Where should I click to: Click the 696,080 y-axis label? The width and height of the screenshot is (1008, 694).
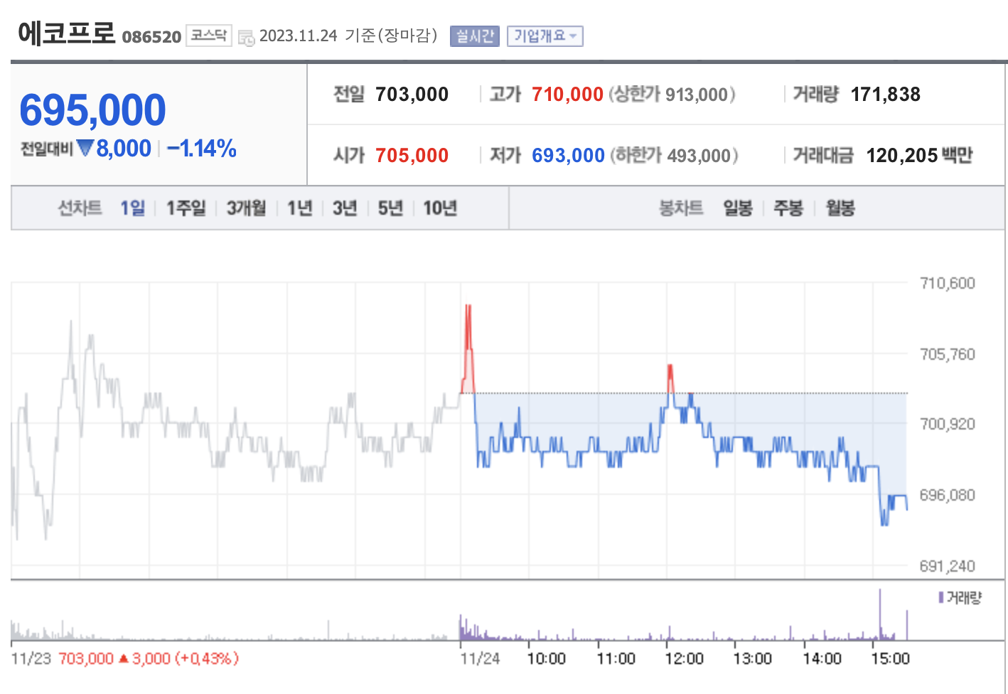(947, 495)
